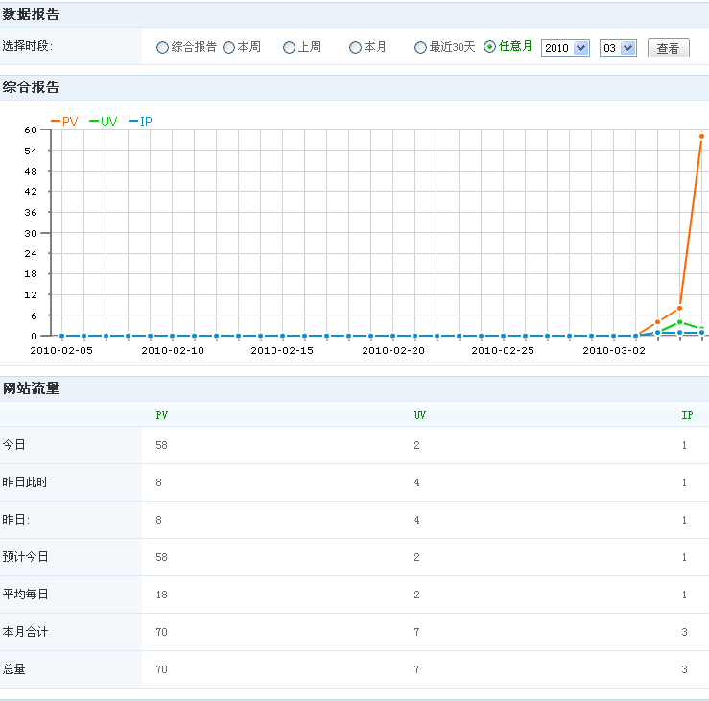The width and height of the screenshot is (709, 701).
Task: Click the blue data point above 2010-02-05
Action: point(62,336)
